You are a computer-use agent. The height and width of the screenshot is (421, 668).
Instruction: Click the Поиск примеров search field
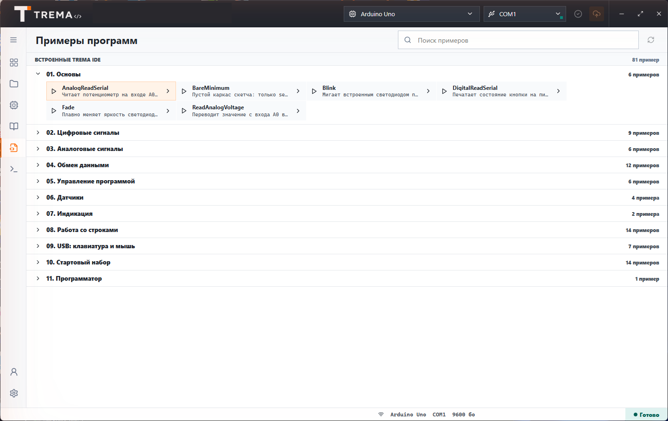pos(518,40)
